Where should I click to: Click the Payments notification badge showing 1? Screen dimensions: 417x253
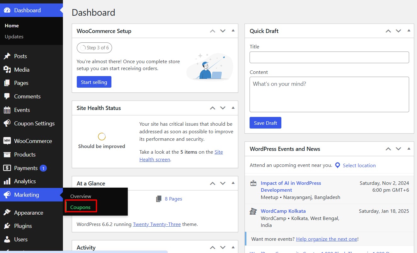click(43, 168)
